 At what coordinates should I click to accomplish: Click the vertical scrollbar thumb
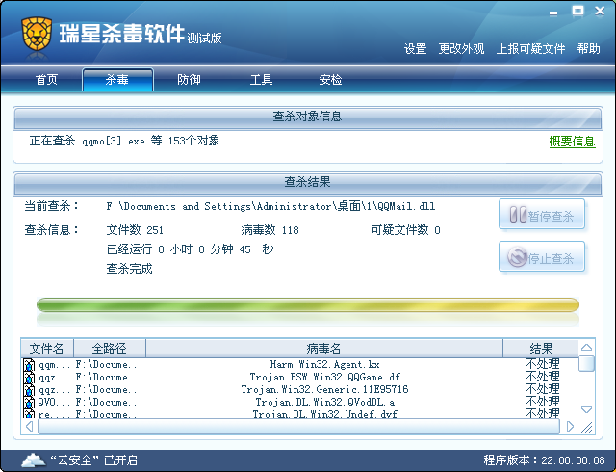coord(586,363)
